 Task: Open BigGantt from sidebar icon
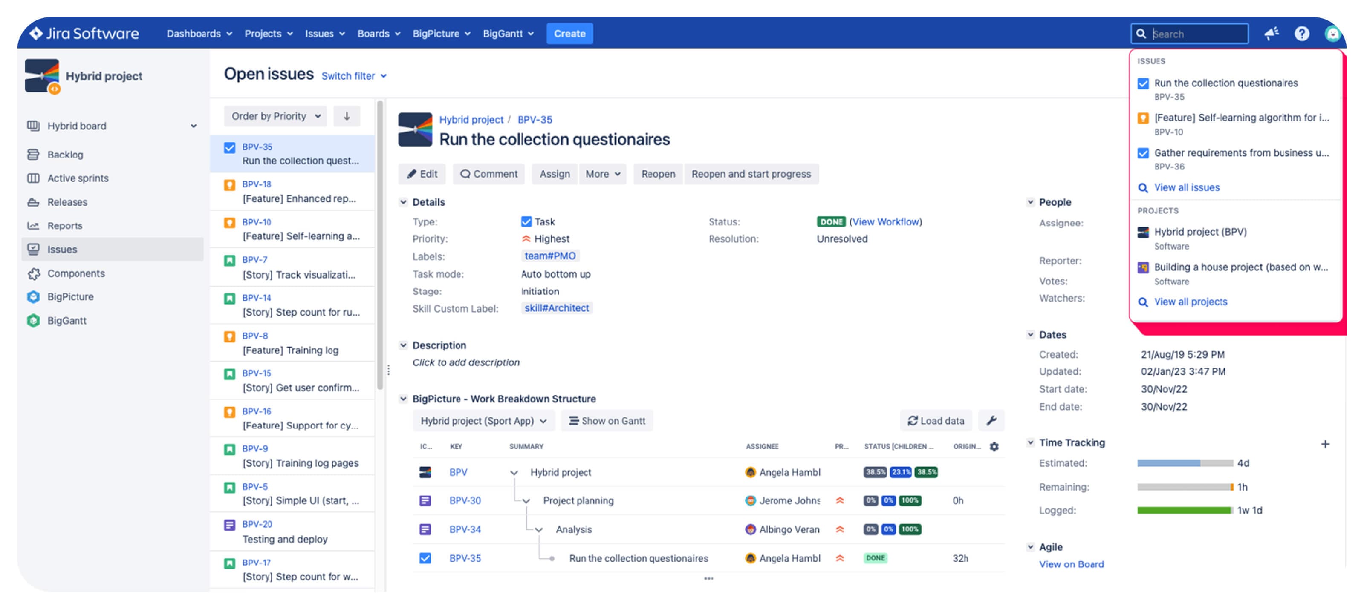33,321
